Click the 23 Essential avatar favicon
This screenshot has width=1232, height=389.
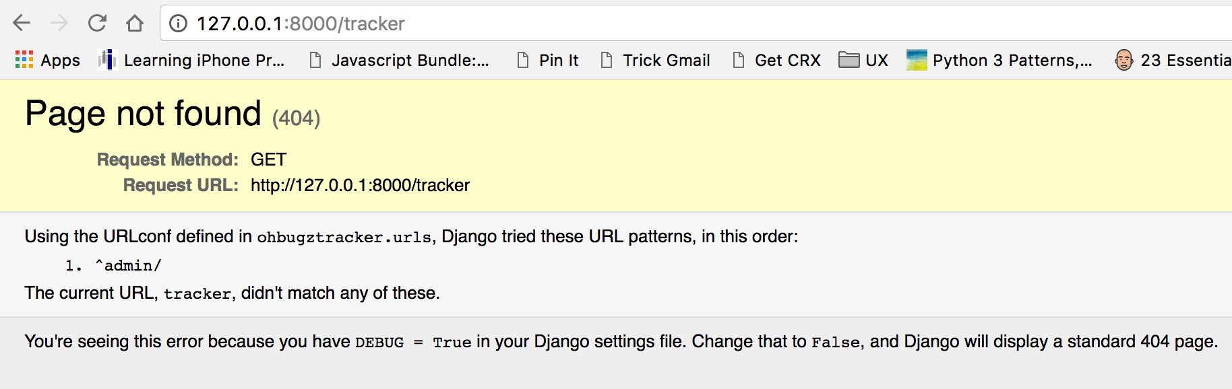tap(1123, 60)
